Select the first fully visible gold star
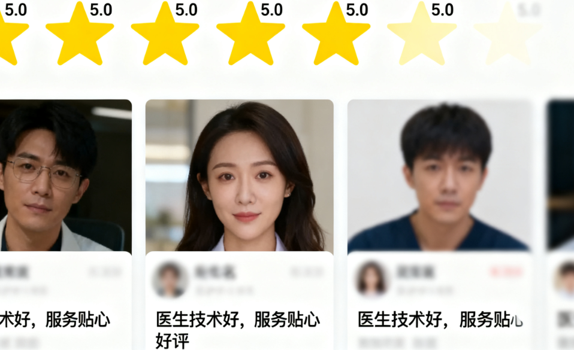This screenshot has height=350, width=574. [x=80, y=34]
